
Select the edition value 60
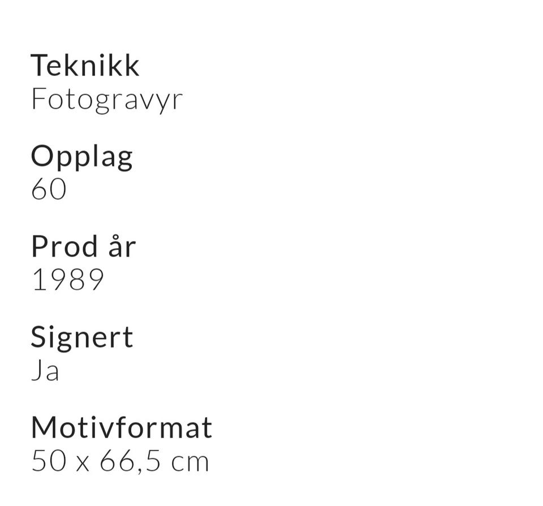tap(49, 189)
